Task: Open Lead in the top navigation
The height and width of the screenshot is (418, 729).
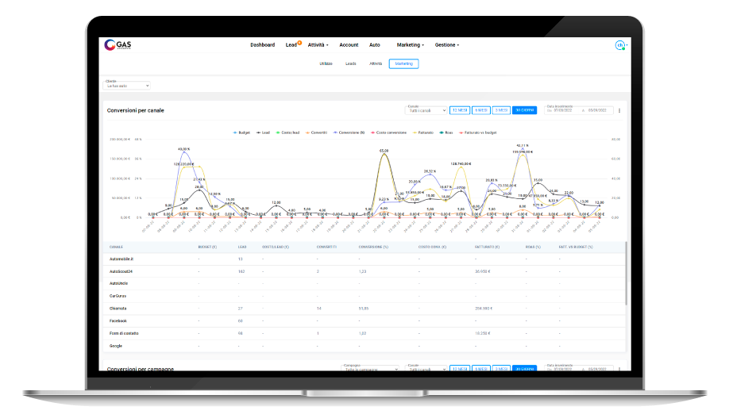Action: coord(291,45)
